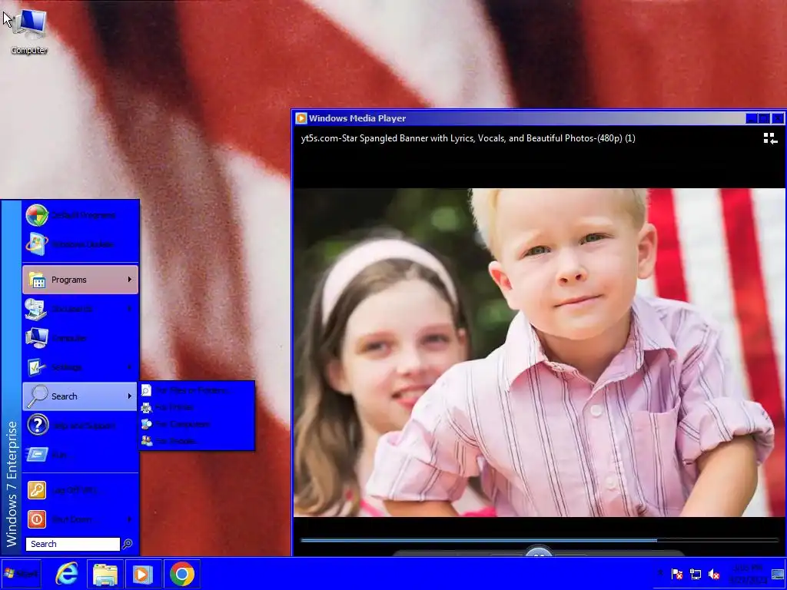Expand the Documents submenu
787x590 pixels.
coord(80,309)
